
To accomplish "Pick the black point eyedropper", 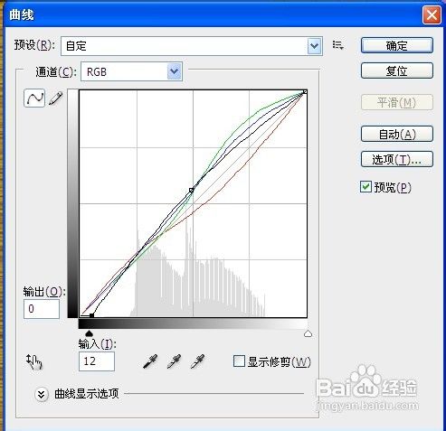I will [x=150, y=361].
